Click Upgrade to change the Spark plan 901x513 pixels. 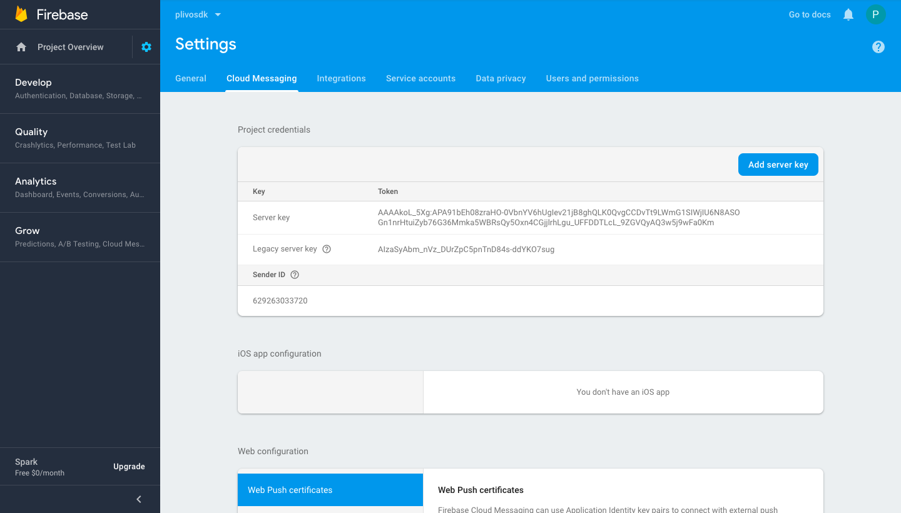[129, 467]
